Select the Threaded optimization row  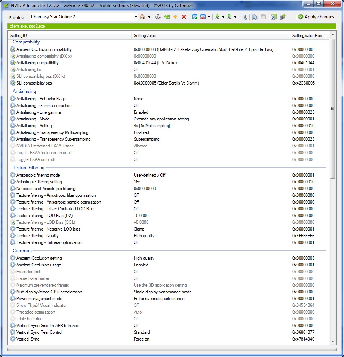168,312
